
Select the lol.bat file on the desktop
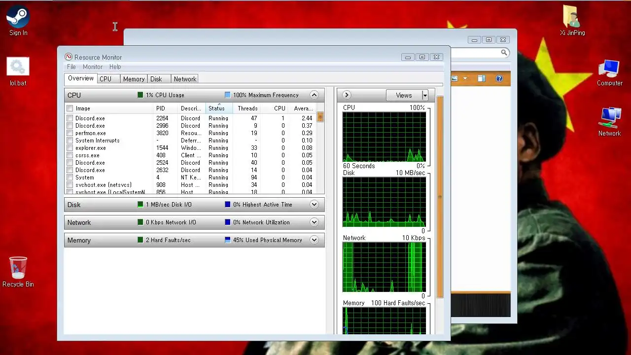18,71
